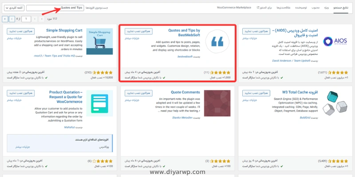Open David Anderson / Team Updraft author link
355x177 pixels.
[x=291, y=61]
